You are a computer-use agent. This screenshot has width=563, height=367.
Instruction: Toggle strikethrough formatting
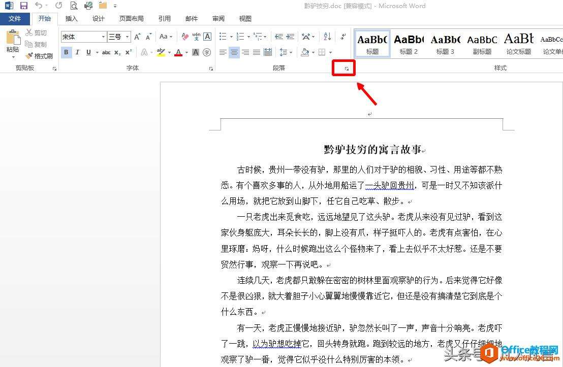106,52
